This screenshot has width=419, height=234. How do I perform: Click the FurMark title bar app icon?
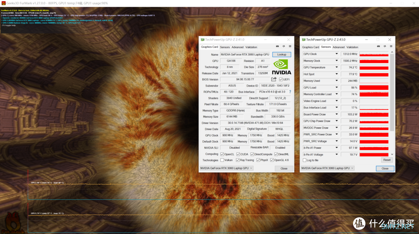pos(3,3)
